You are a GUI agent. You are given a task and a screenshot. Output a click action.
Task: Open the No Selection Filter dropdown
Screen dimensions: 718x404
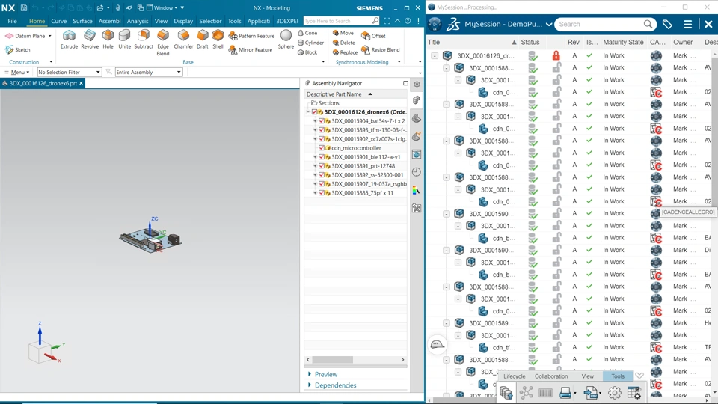point(69,72)
